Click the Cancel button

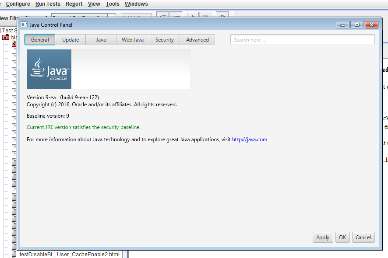coord(363,237)
